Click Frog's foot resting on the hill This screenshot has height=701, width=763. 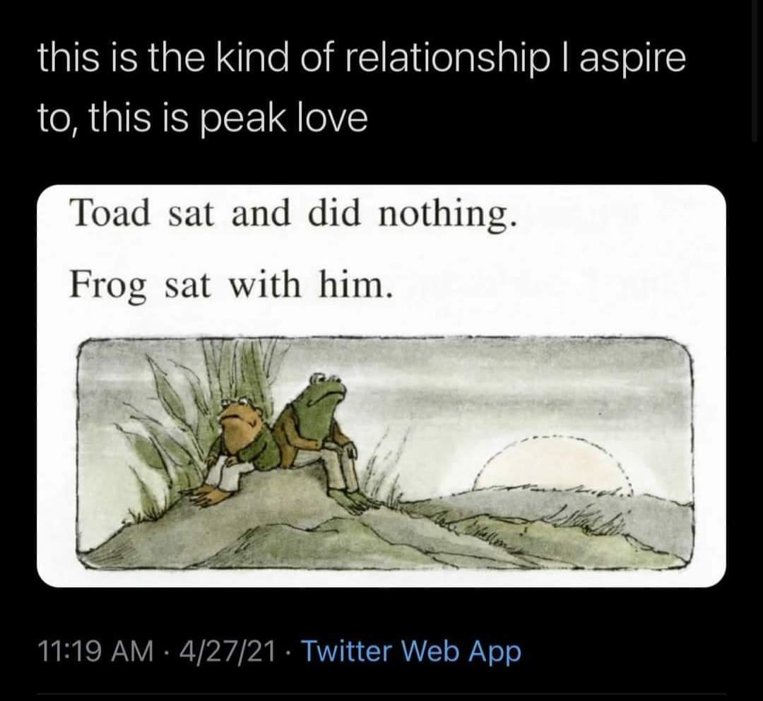(359, 502)
